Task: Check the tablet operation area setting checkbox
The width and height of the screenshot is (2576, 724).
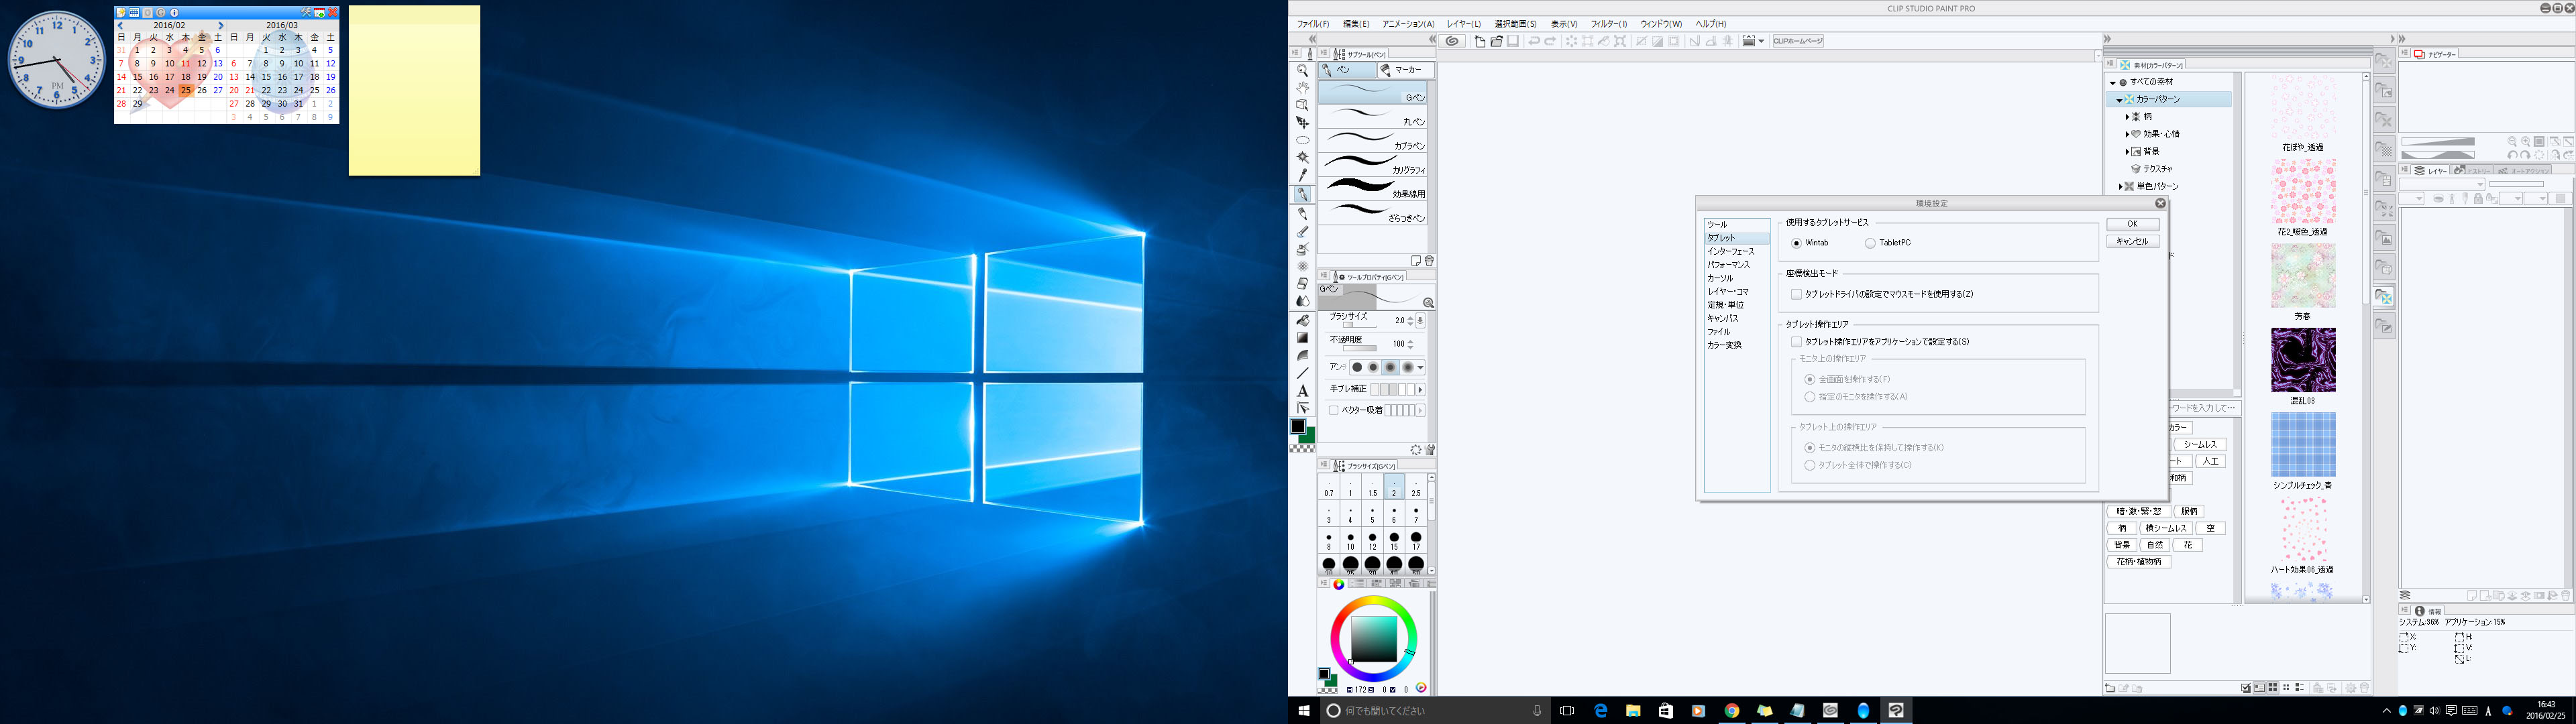Action: click(1796, 342)
